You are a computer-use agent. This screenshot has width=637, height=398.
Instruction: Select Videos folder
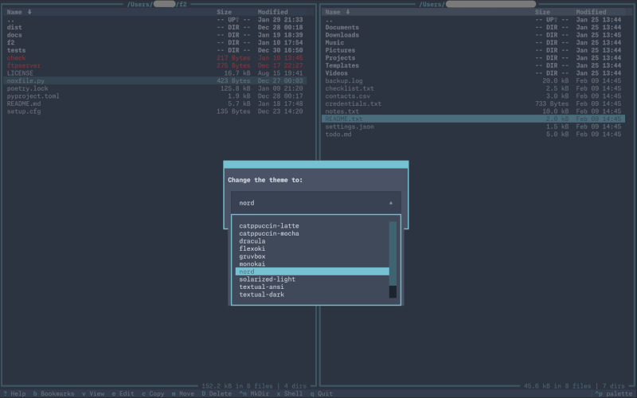(473, 73)
